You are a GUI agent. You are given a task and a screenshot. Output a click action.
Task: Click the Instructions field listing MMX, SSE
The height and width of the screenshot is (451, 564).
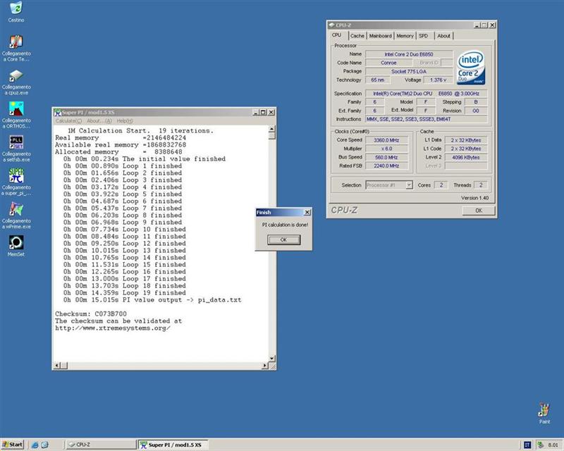[427, 119]
